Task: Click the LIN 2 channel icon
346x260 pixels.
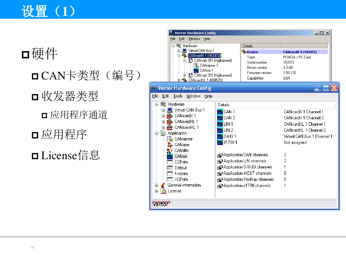Action: point(220,130)
